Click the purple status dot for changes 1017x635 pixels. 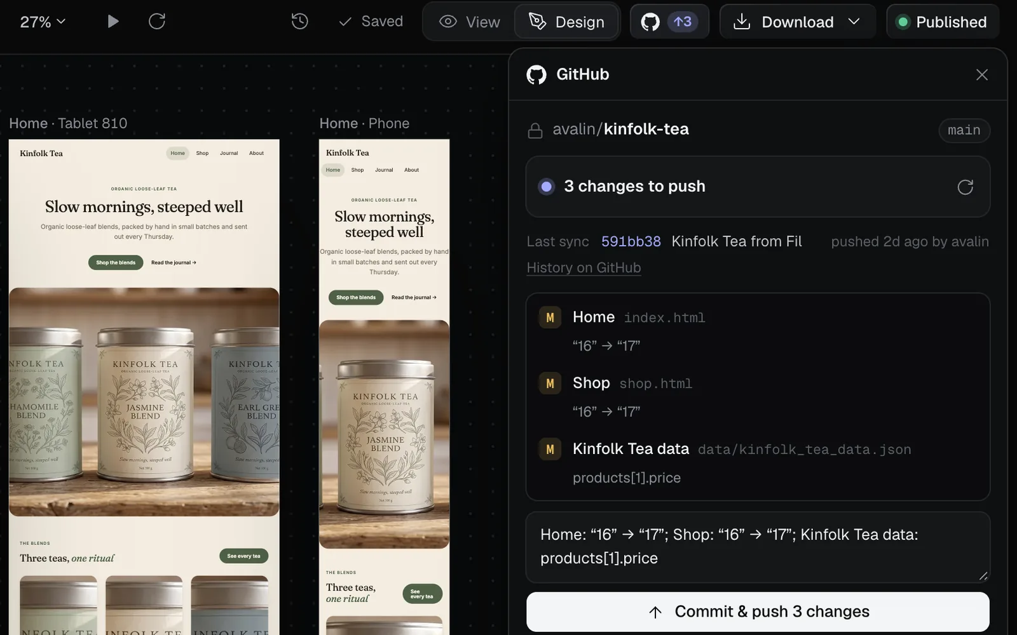coord(546,187)
